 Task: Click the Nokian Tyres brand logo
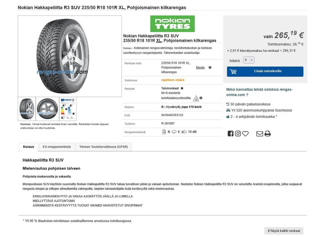pyautogui.click(x=172, y=24)
